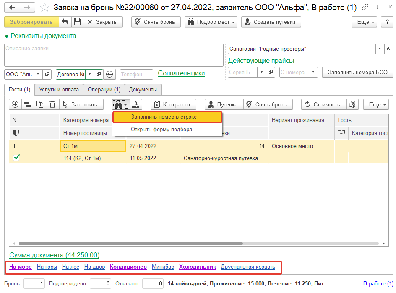Click into the Телефон input field
396x293 pixels.
coord(136,74)
